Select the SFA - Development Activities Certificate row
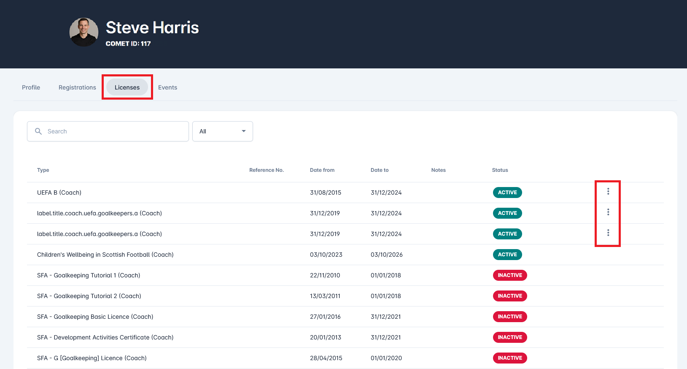The image size is (687, 369). point(105,337)
